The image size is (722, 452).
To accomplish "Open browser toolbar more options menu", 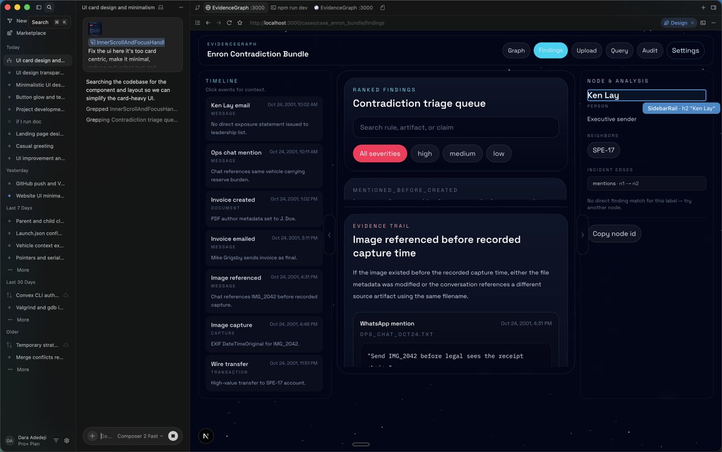I will coord(714,23).
